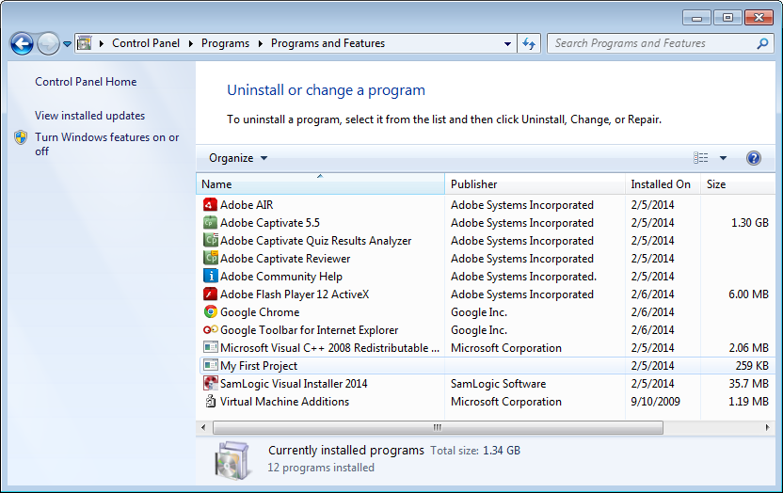Click the SamLogic Software publisher cell
This screenshot has width=783, height=493.
(x=499, y=384)
